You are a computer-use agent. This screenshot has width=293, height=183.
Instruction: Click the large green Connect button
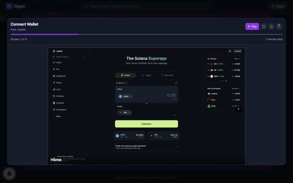coord(146,124)
